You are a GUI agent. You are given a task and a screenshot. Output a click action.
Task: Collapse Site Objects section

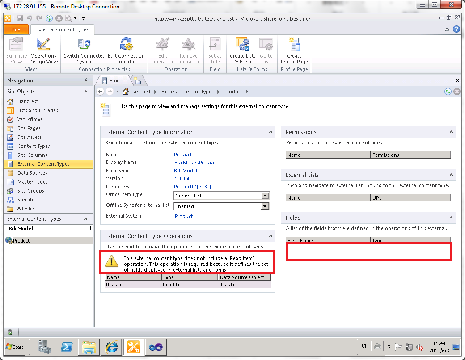(86, 92)
